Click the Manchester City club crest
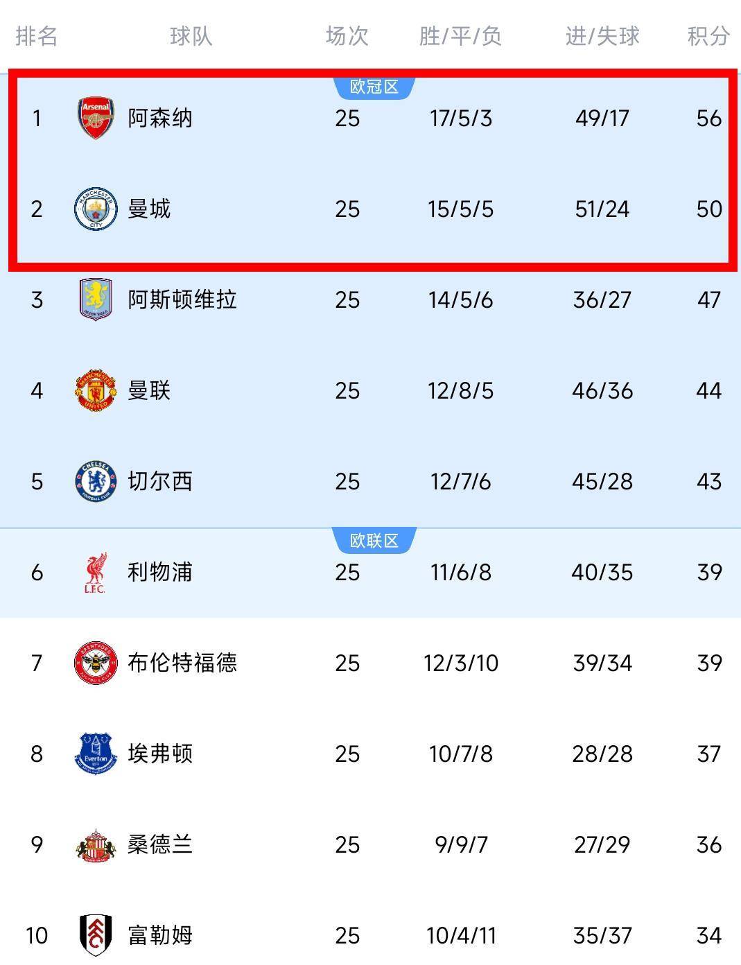741x965 pixels. coord(95,209)
